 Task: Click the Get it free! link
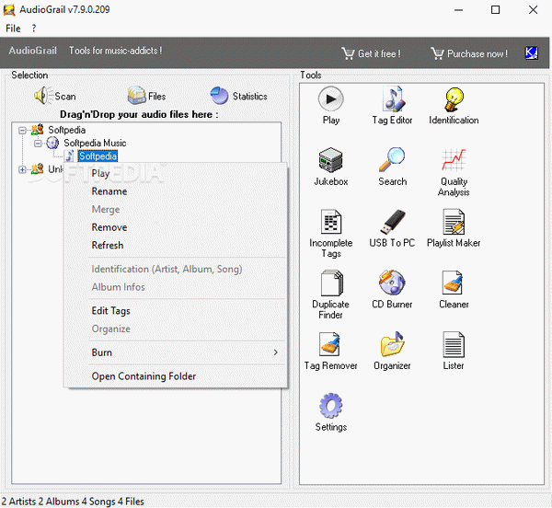pos(371,53)
